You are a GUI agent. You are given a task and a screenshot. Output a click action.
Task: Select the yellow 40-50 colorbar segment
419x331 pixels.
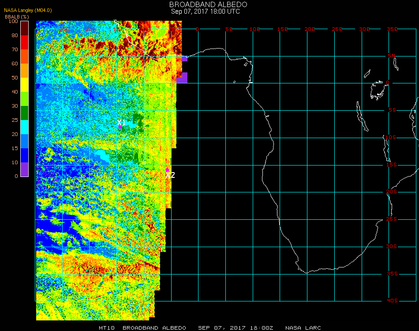25,85
